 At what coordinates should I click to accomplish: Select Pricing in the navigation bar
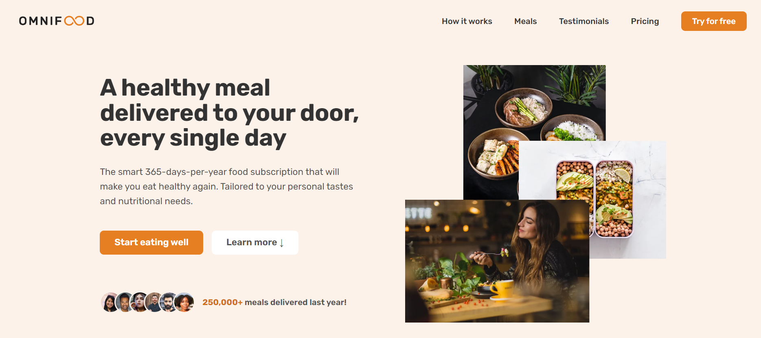[645, 21]
